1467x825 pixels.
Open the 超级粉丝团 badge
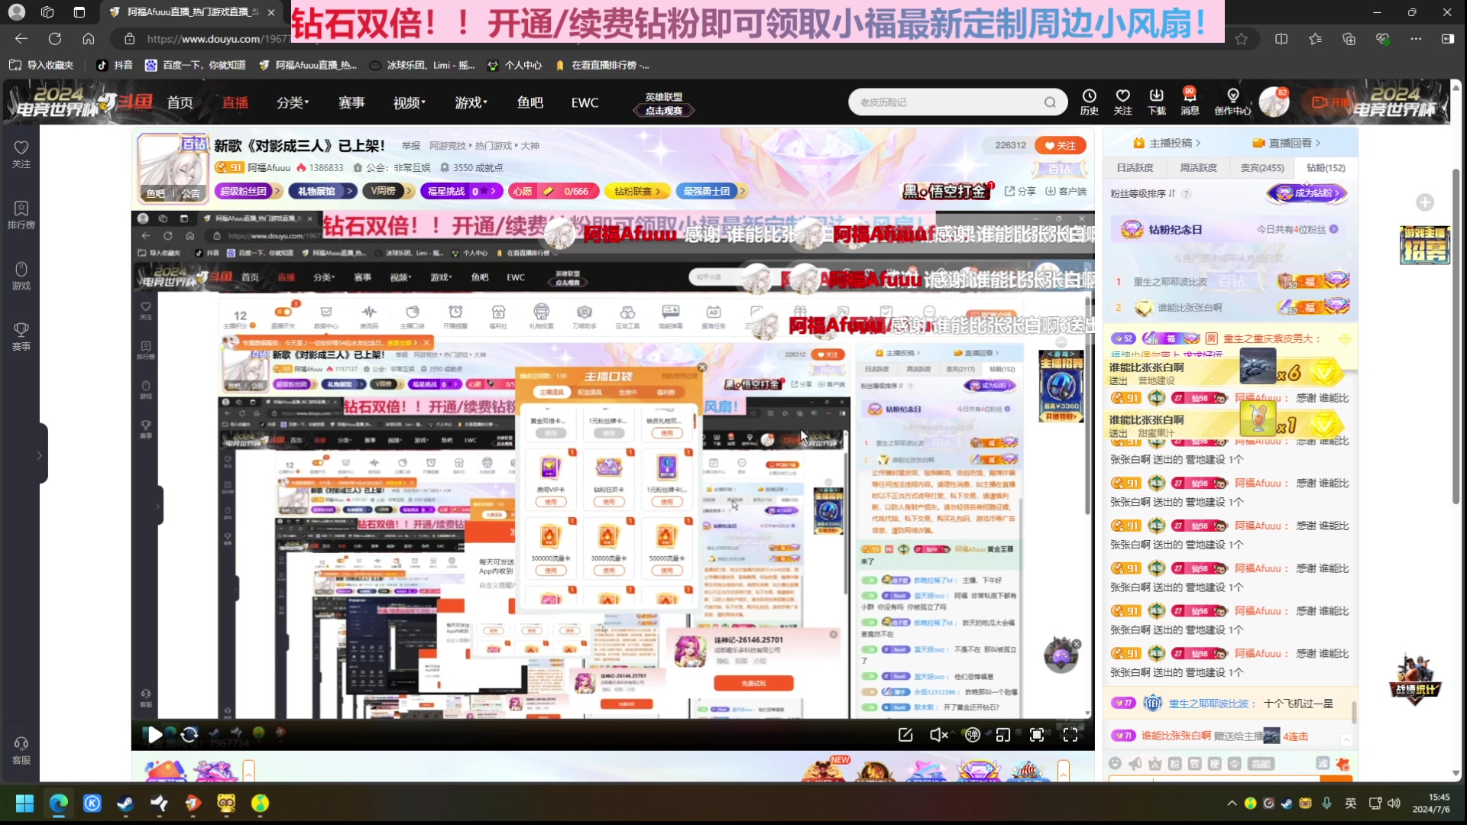point(248,191)
